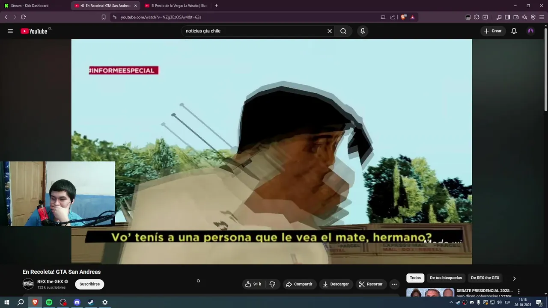Viewport: 548px width, 308px height.
Task: Open Brave Wallet icon
Action: coord(516,17)
